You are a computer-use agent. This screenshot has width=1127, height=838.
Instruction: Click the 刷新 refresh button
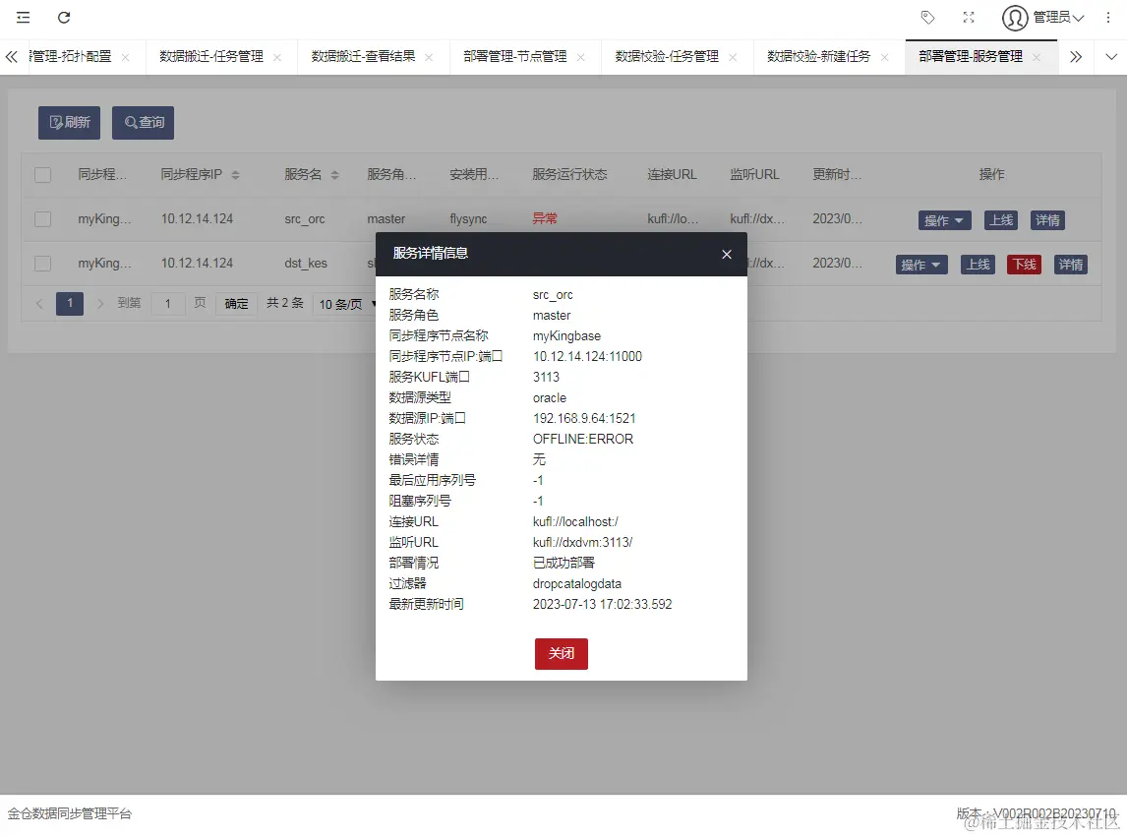[x=69, y=123]
